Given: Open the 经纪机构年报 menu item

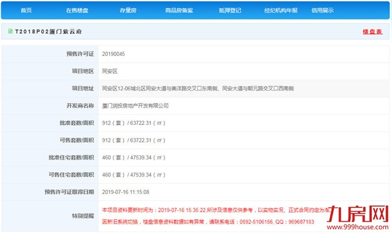Looking at the screenshot, I should pyautogui.click(x=281, y=10).
